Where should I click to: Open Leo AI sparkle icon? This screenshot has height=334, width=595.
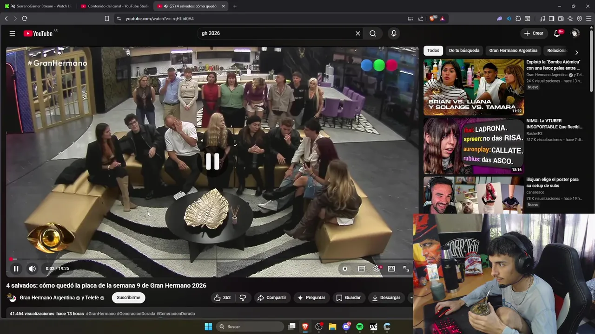pyautogui.click(x=570, y=19)
